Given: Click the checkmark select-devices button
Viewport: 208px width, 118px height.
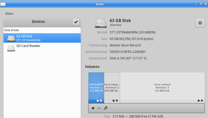Looking at the screenshot, I should pyautogui.click(x=76, y=22).
